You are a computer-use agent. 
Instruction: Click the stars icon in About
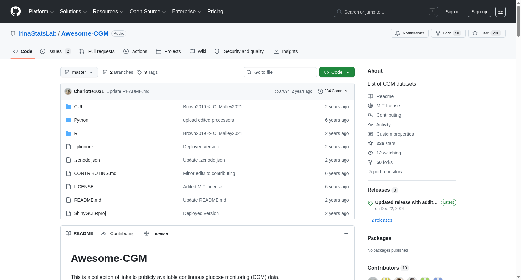click(x=370, y=143)
